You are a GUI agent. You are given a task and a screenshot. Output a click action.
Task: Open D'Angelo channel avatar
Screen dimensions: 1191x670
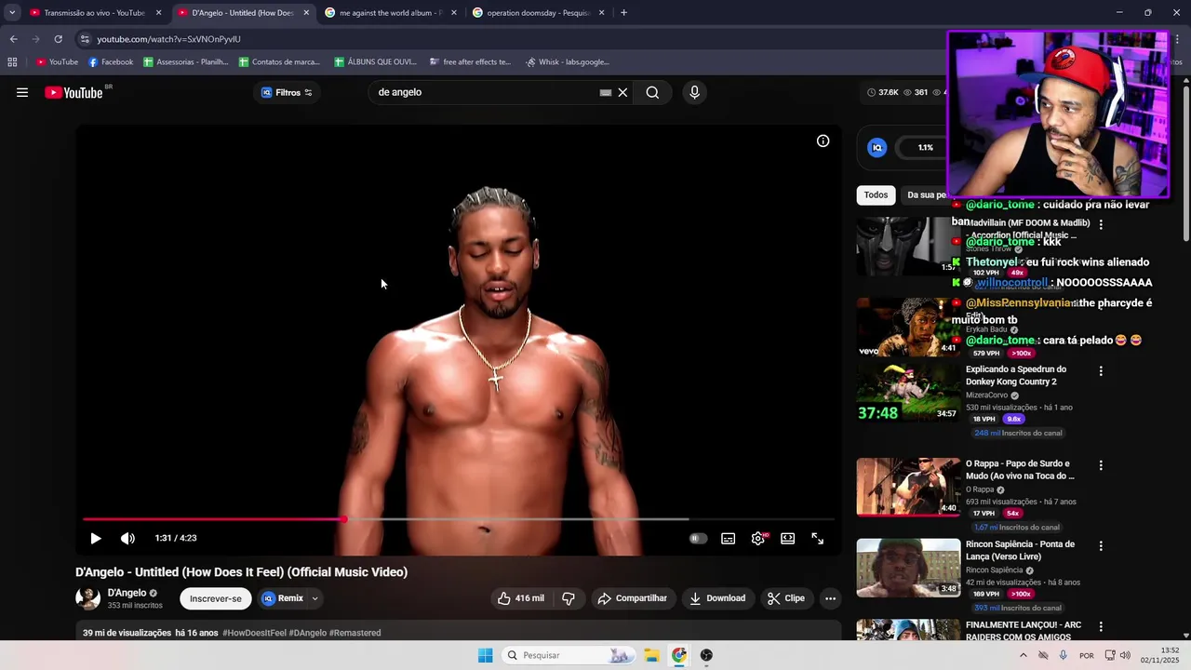[x=87, y=598]
